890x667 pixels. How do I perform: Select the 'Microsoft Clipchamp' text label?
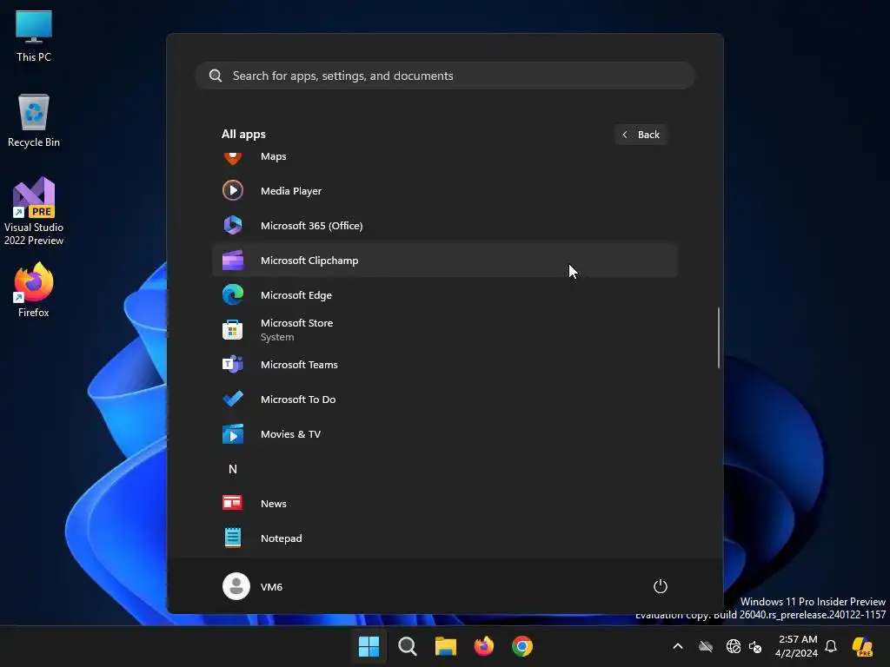point(309,261)
